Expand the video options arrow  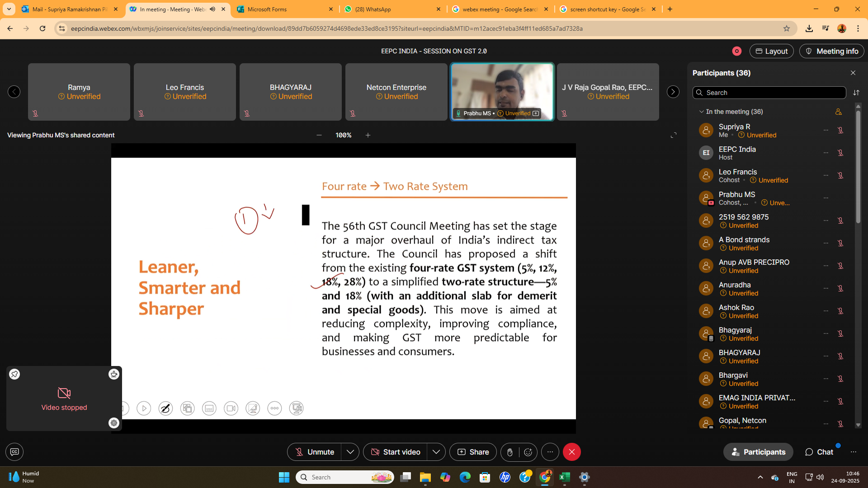436,452
